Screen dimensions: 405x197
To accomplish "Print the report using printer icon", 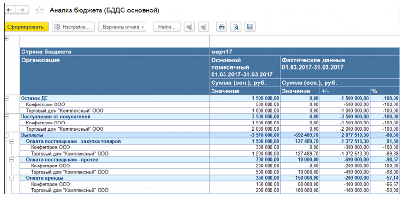I will (221, 27).
